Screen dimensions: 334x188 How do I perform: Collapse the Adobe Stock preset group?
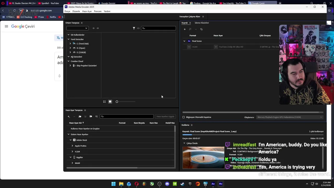pyautogui.click(x=70, y=140)
